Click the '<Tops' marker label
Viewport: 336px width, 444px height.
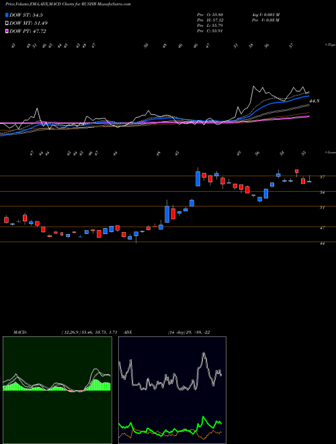pyautogui.click(x=330, y=45)
